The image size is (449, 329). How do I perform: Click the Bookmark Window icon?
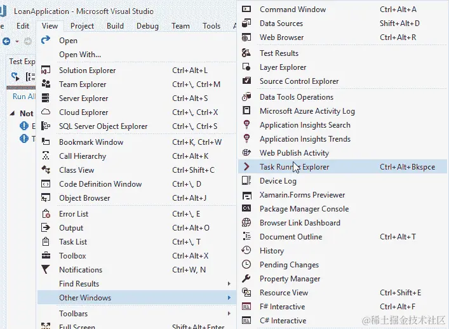(46, 142)
